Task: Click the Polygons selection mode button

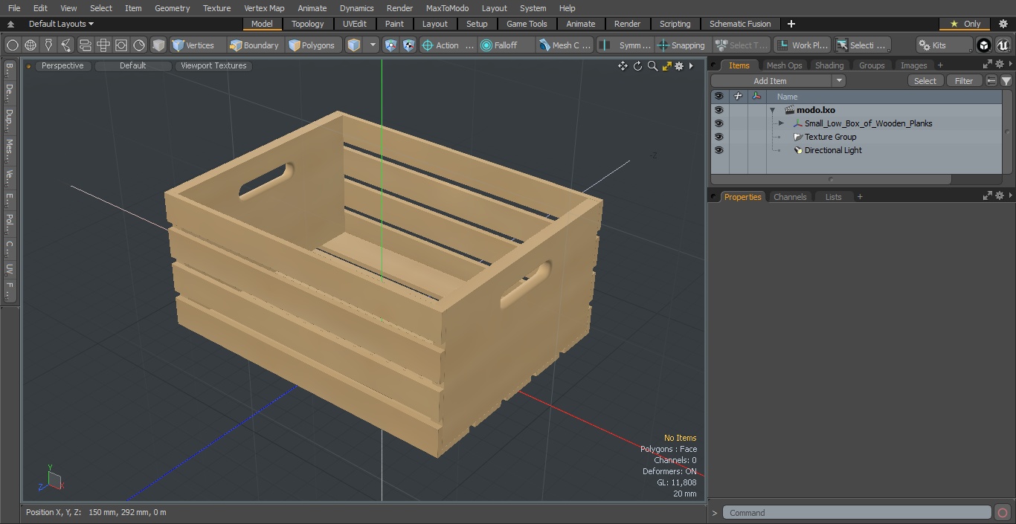Action: click(312, 45)
